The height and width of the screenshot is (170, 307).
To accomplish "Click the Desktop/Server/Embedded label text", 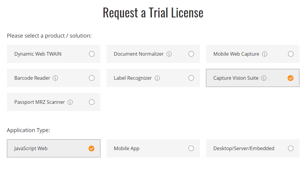I will point(244,148).
